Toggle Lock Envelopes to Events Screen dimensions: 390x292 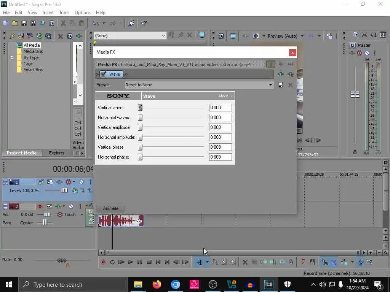(x=360, y=262)
